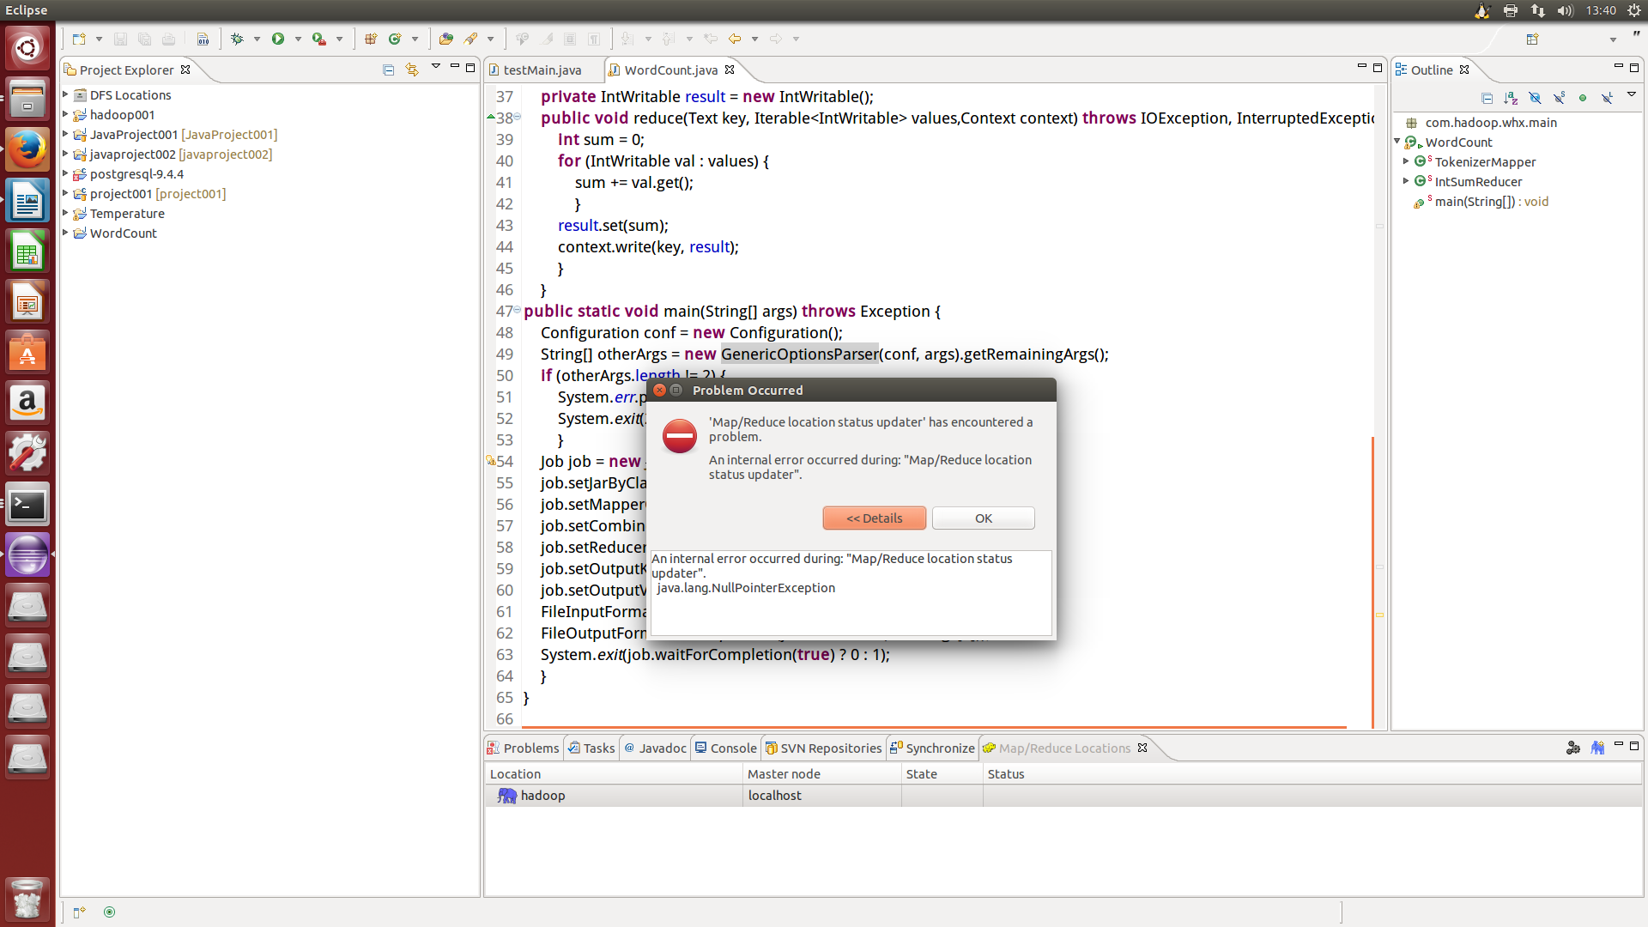Image resolution: width=1648 pixels, height=927 pixels.
Task: Select IntSumReducer in Outline
Action: click(1478, 182)
